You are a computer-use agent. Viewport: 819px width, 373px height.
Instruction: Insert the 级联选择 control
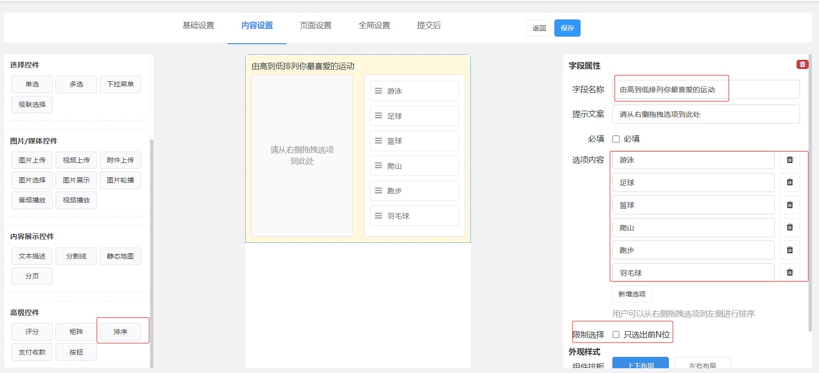tap(32, 105)
